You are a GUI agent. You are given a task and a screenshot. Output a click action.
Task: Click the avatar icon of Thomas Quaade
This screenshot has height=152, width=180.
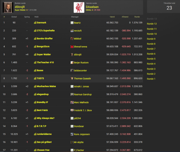click(x=72, y=79)
